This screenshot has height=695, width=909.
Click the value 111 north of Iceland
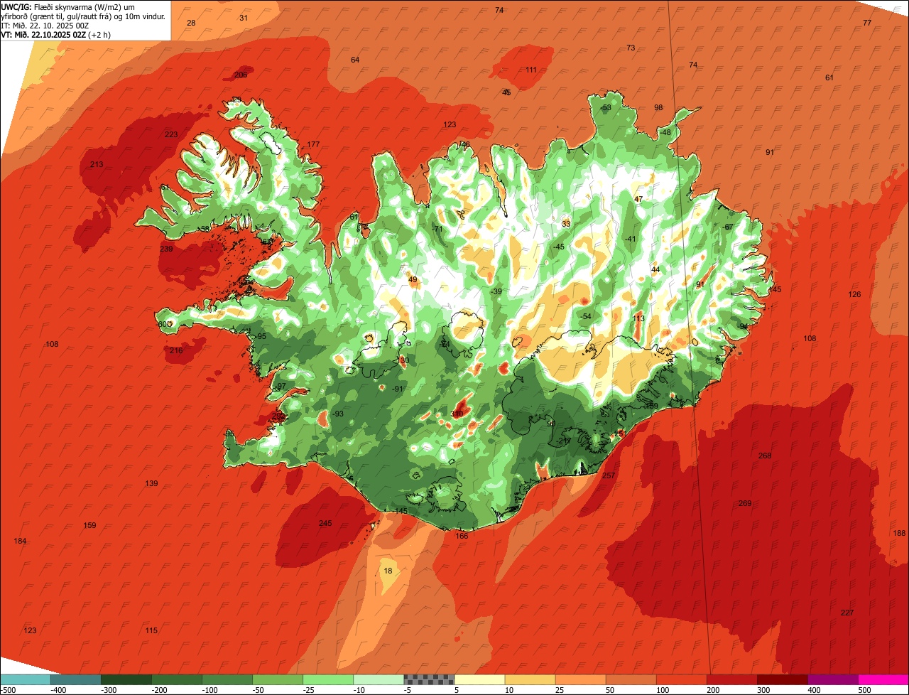(532, 70)
